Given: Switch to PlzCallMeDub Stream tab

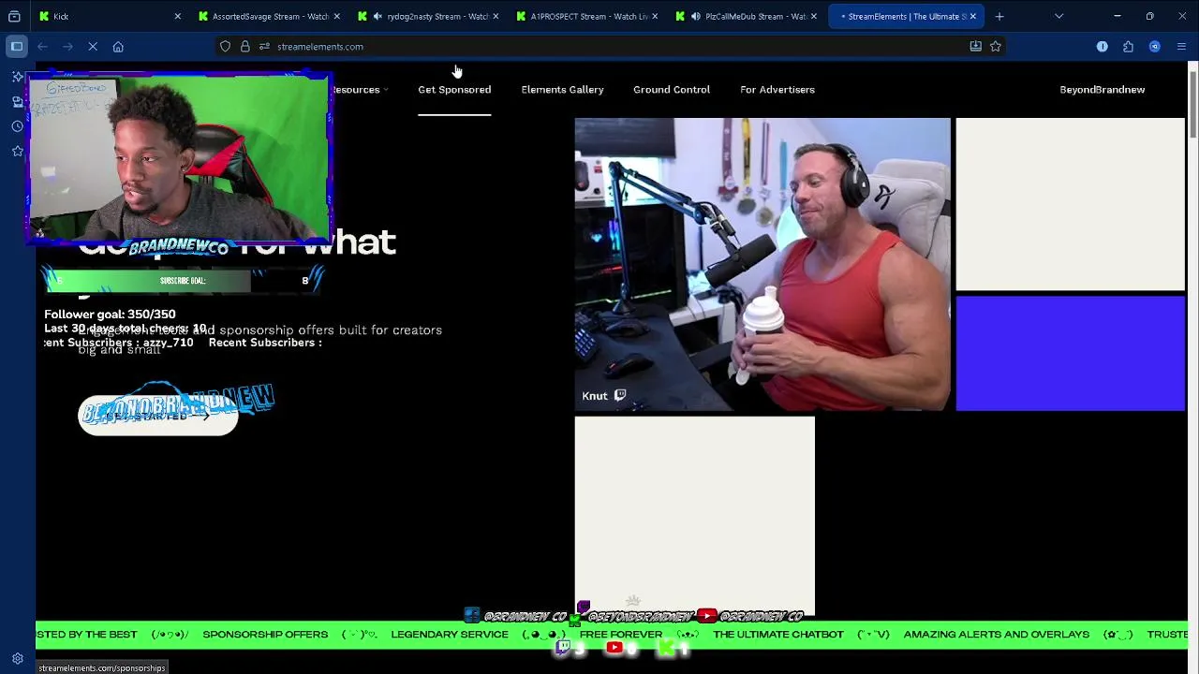Looking at the screenshot, I should tap(748, 16).
